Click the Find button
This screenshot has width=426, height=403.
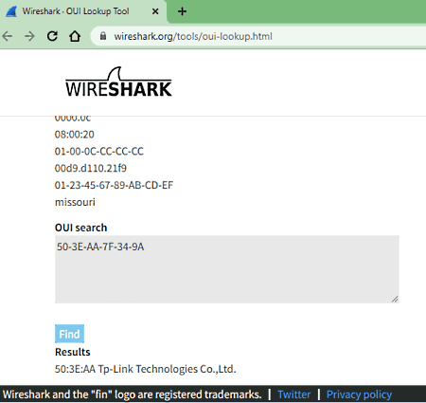tap(69, 334)
